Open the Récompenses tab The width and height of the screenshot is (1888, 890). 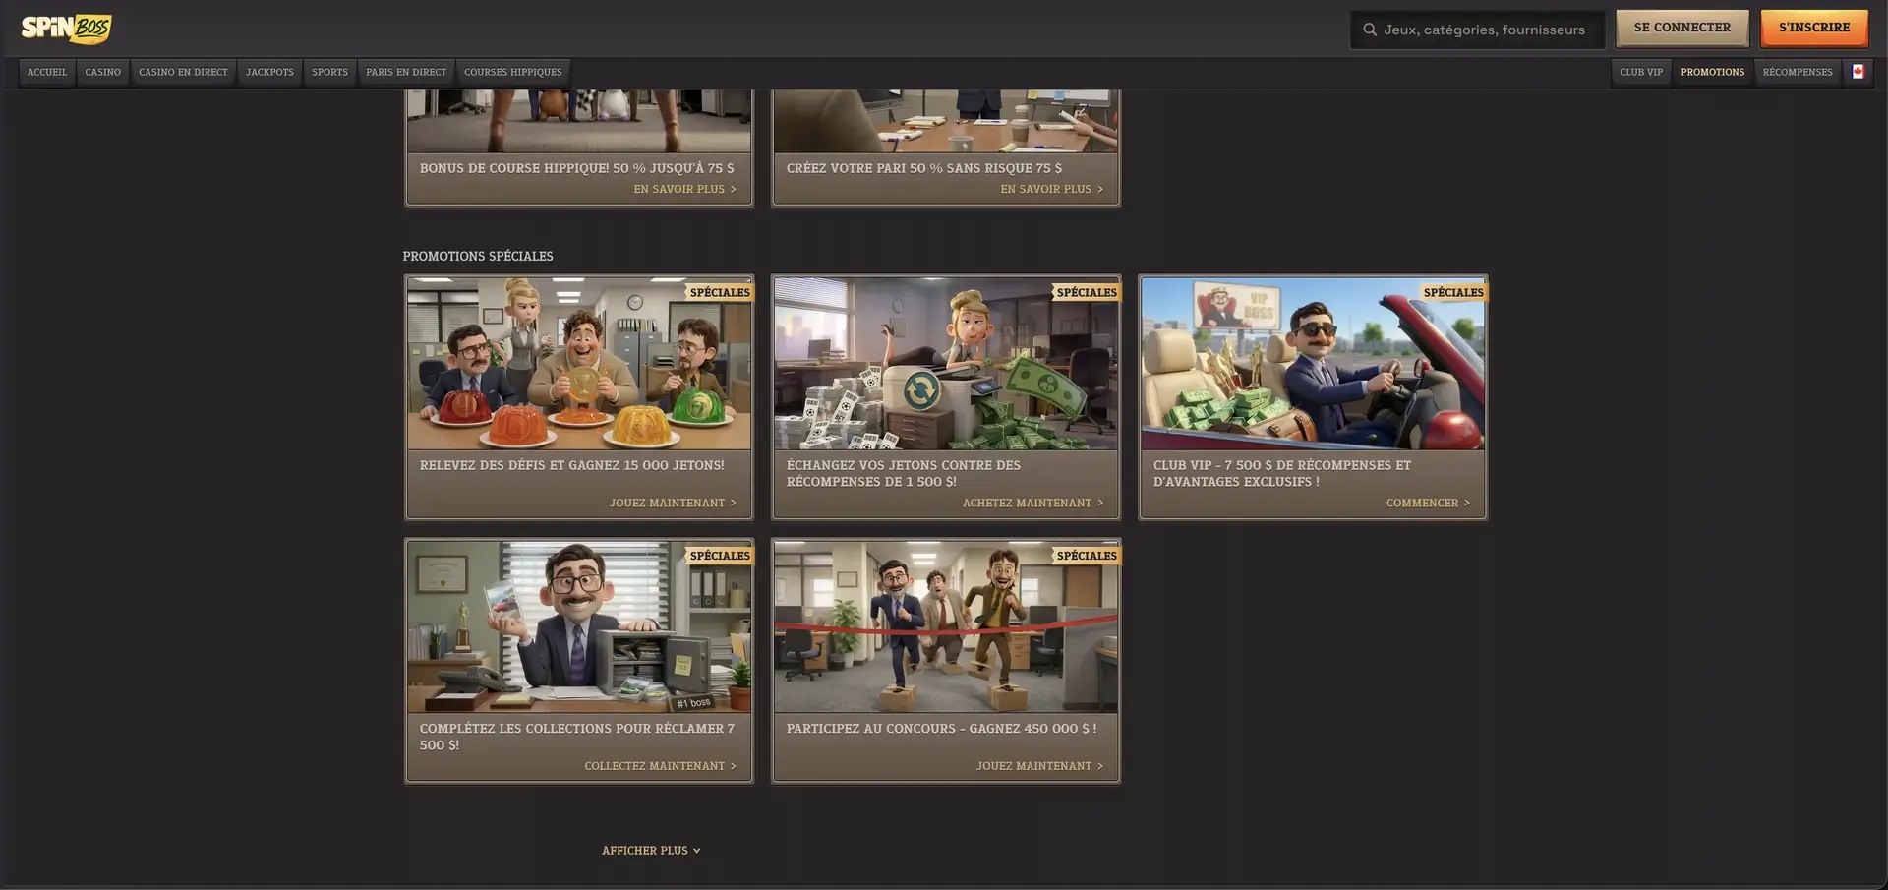(x=1797, y=72)
